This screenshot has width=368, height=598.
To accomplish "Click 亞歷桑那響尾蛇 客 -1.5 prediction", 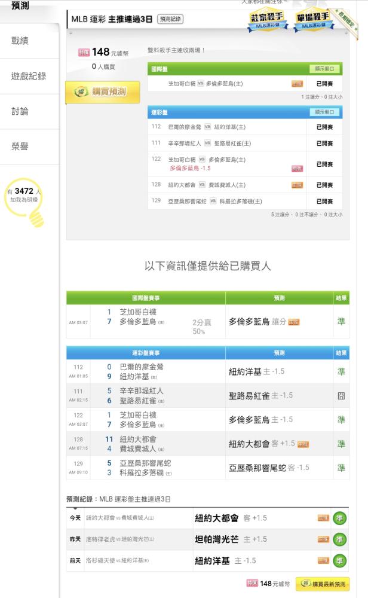I will (x=269, y=468).
